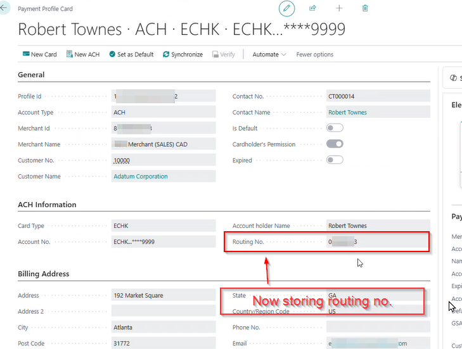Toggle Cardholder's Permission switch

coord(335,144)
